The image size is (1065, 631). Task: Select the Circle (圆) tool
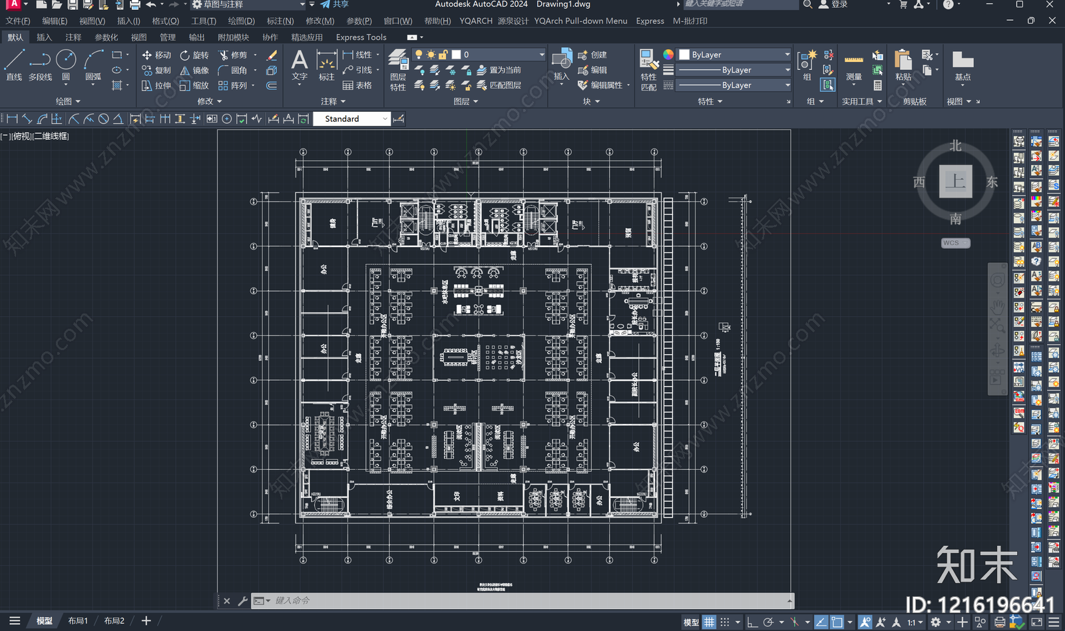tap(66, 65)
